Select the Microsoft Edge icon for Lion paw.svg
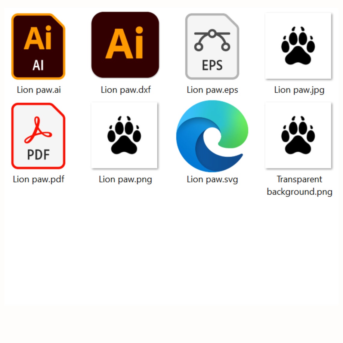 pos(212,136)
